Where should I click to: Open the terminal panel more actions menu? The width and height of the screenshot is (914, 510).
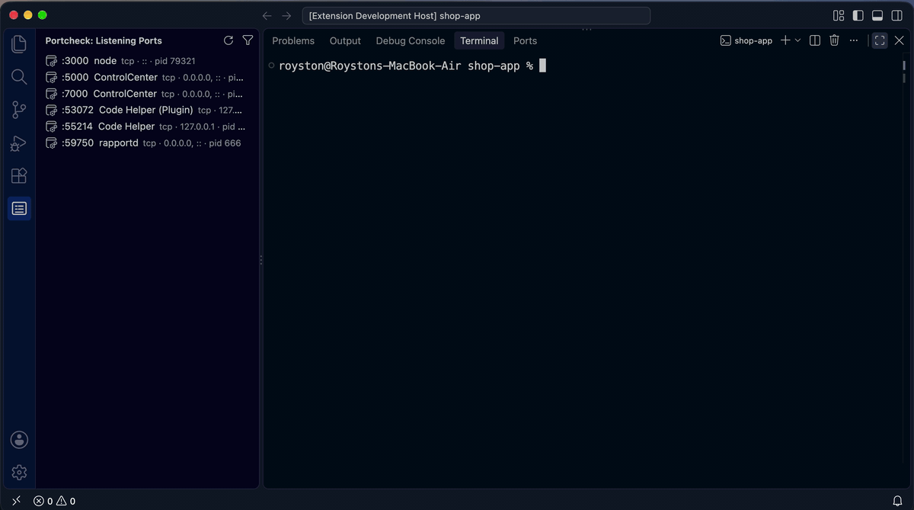[x=853, y=40]
